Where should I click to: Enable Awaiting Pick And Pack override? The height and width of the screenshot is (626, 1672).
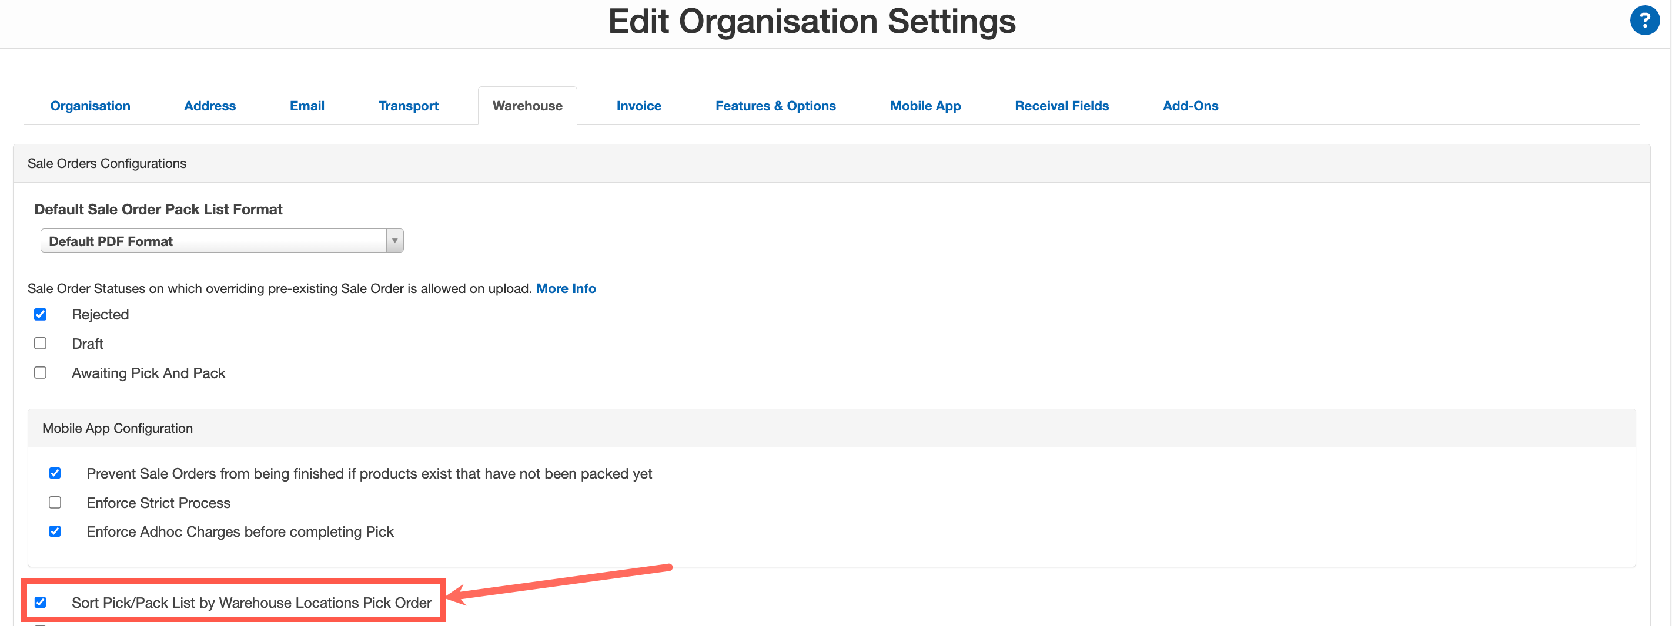[40, 373]
